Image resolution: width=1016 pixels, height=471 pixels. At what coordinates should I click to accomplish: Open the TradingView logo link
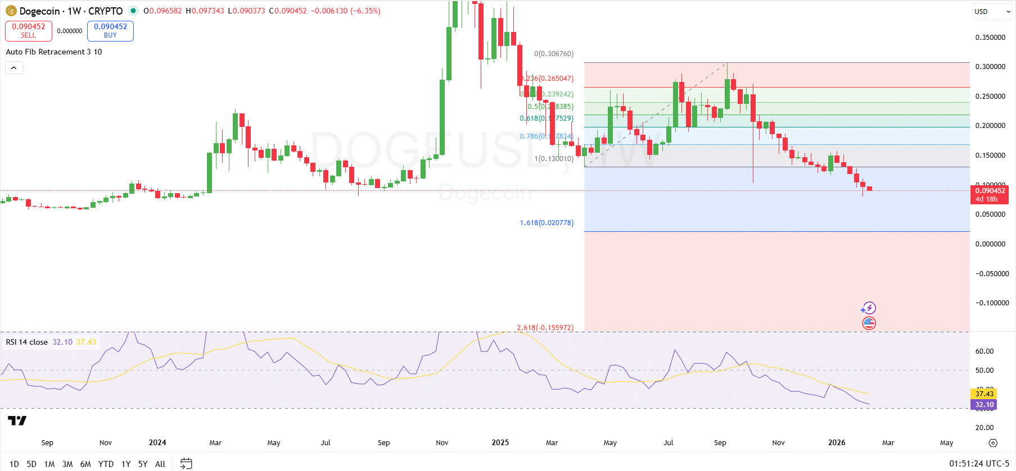(17, 420)
